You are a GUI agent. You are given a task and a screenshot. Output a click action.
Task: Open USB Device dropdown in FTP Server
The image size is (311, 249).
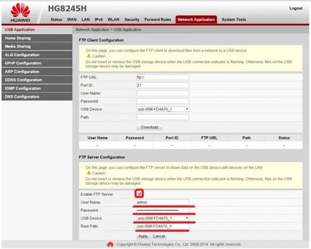[163, 218]
